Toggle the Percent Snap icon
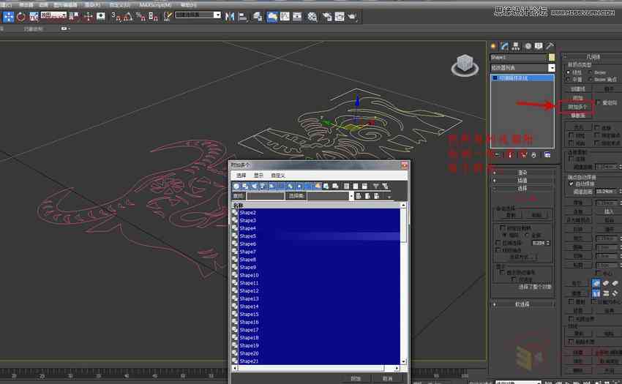The width and height of the screenshot is (622, 384). tap(140, 17)
